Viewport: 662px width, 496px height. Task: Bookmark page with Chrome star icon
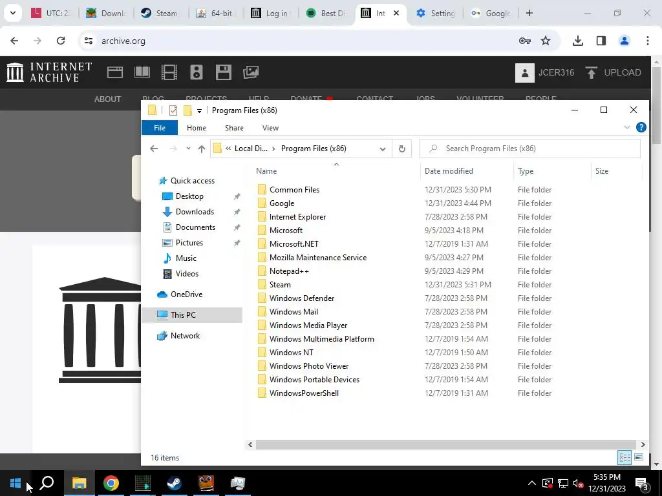[546, 41]
